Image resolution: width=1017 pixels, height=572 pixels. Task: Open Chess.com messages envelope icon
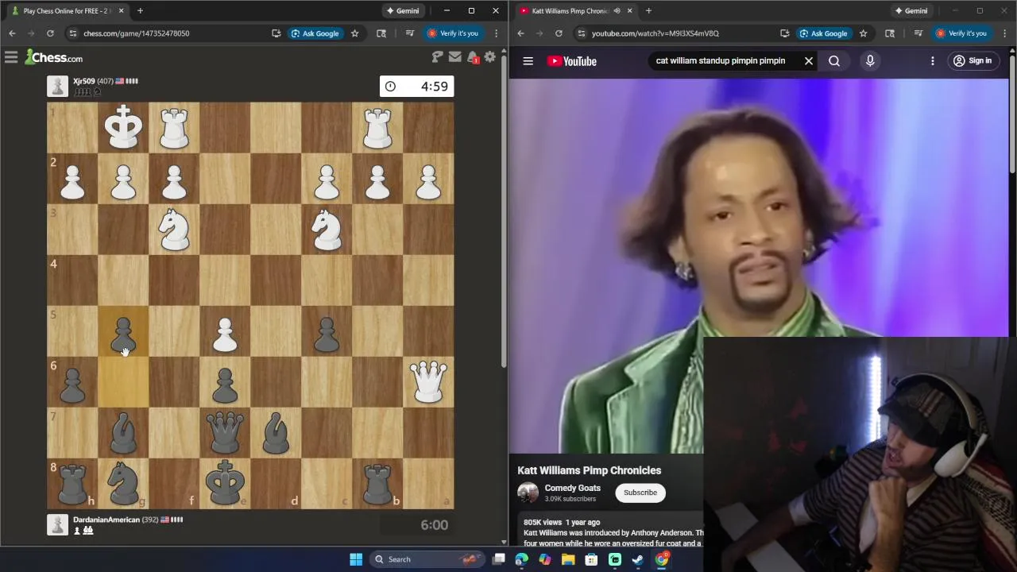(x=455, y=57)
